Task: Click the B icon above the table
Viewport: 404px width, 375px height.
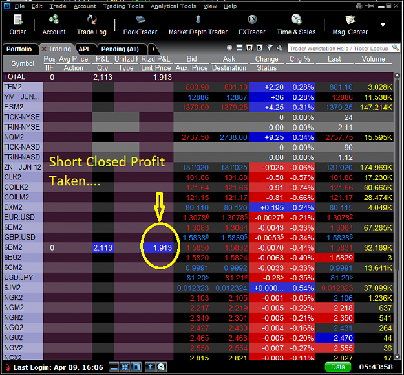Action: (259, 47)
